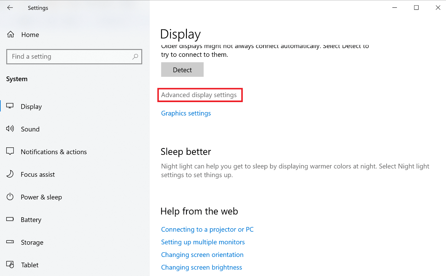The height and width of the screenshot is (276, 446).
Task: Click the Power & sleep power icon
Action: [x=10, y=197]
